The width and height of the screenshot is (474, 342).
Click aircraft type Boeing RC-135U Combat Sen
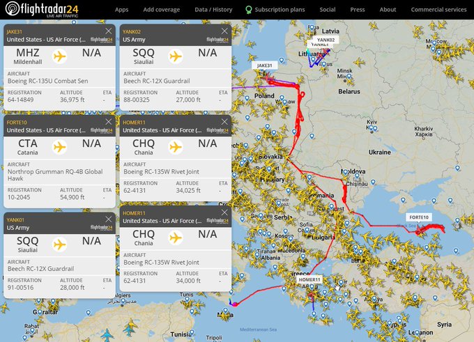click(x=48, y=81)
